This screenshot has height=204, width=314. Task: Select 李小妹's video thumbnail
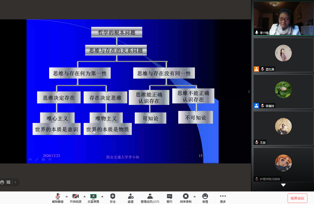[283, 18]
